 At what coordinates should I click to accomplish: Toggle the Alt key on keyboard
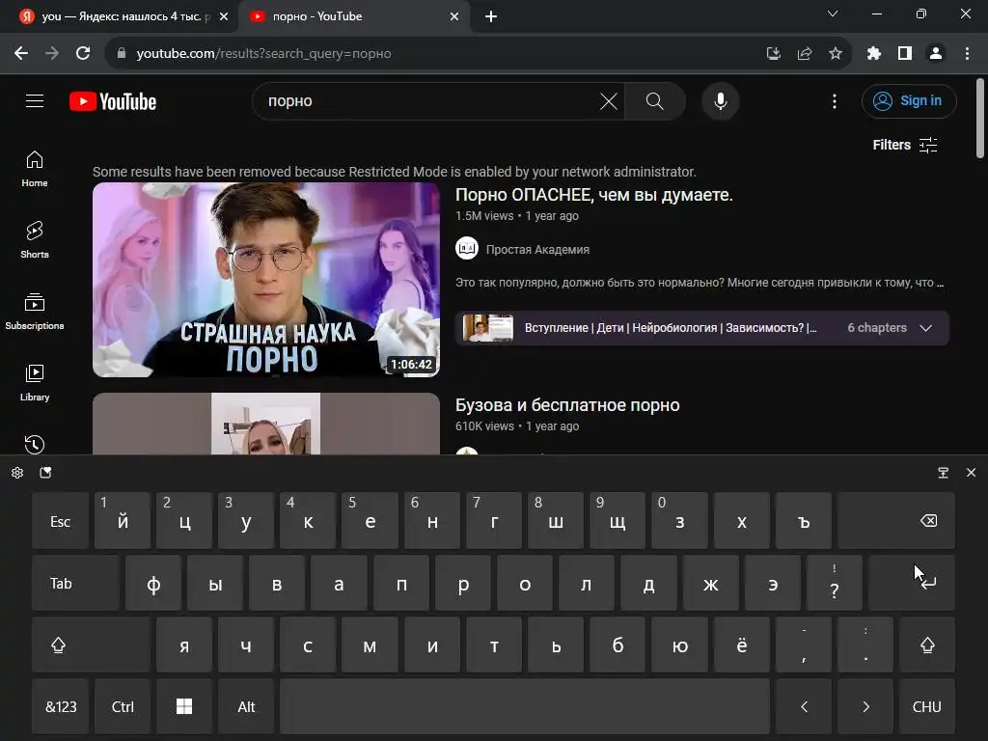pyautogui.click(x=246, y=706)
